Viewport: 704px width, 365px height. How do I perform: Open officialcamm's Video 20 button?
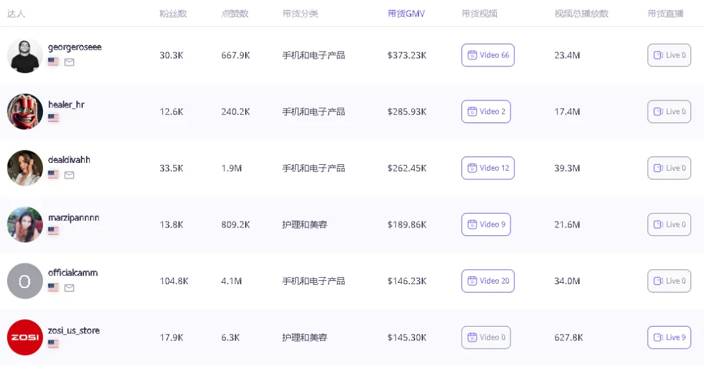click(x=488, y=281)
